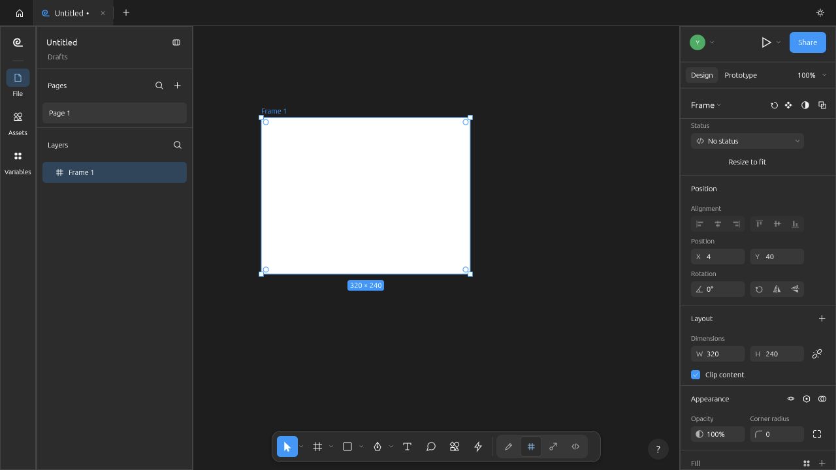Open the No status dropdown
Image resolution: width=836 pixels, height=470 pixels.
pos(747,141)
